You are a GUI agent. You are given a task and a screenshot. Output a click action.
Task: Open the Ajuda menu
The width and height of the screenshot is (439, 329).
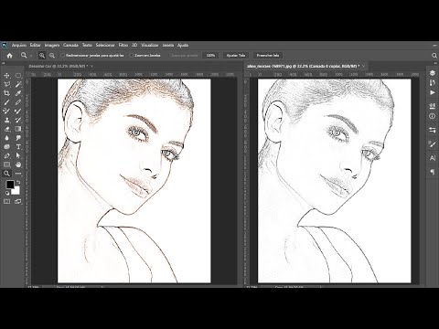(x=183, y=45)
